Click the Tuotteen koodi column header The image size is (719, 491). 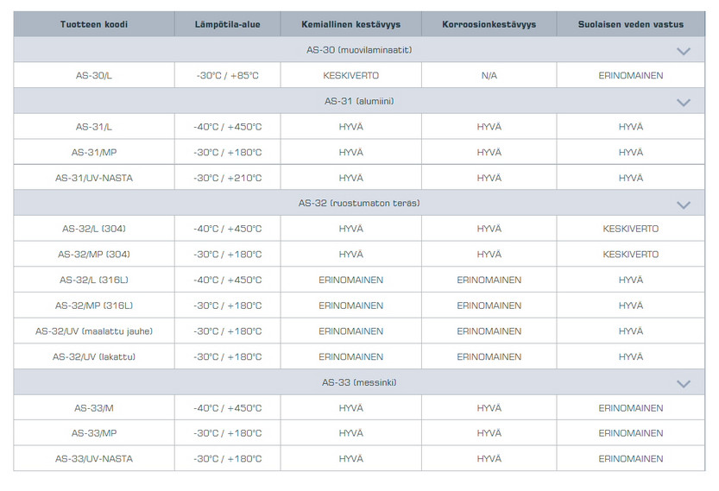[94, 24]
